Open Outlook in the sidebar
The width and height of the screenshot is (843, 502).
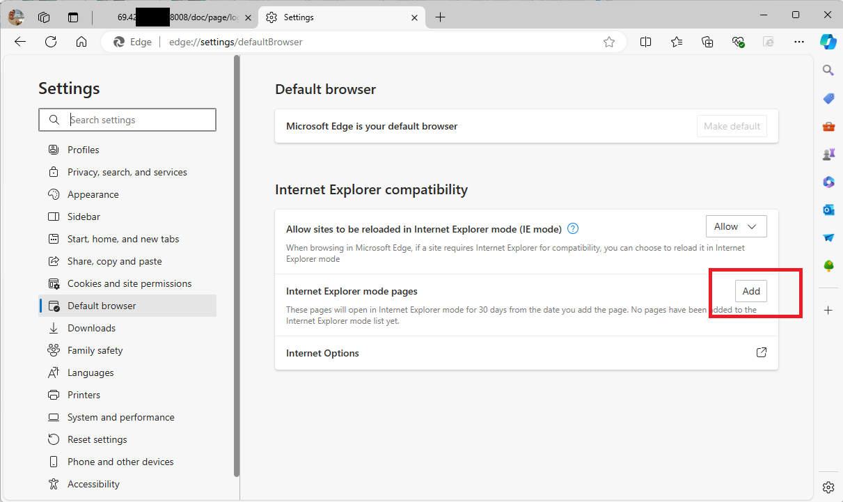click(x=828, y=210)
